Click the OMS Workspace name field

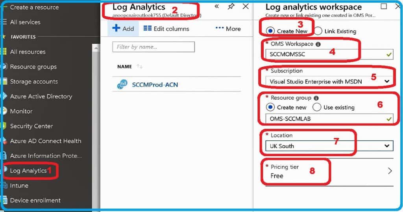[329, 54]
